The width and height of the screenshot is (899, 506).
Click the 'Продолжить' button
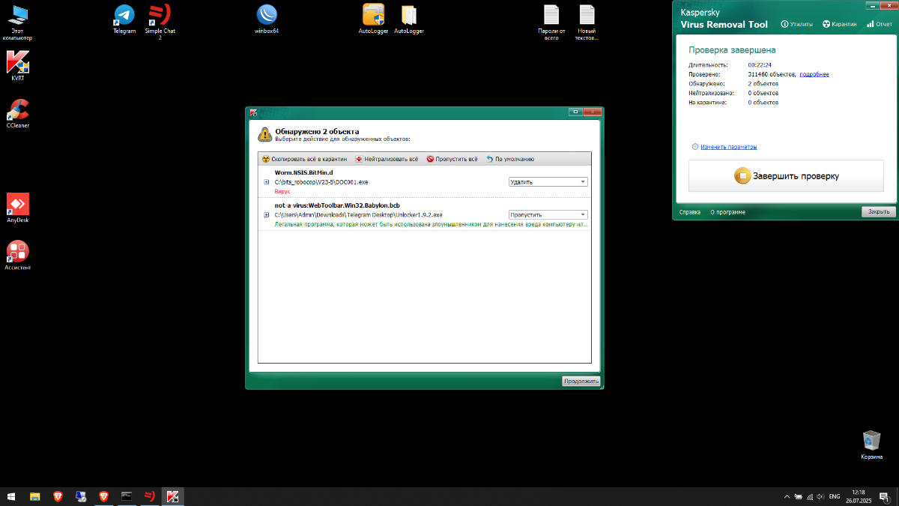tap(581, 382)
